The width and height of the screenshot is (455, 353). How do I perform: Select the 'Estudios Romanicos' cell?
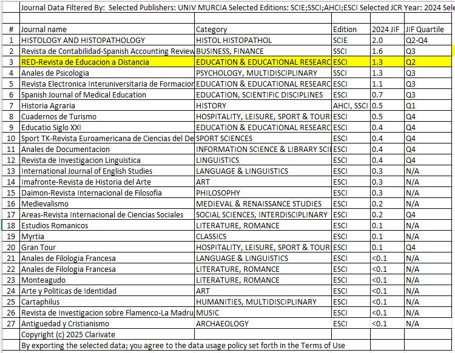(107, 226)
